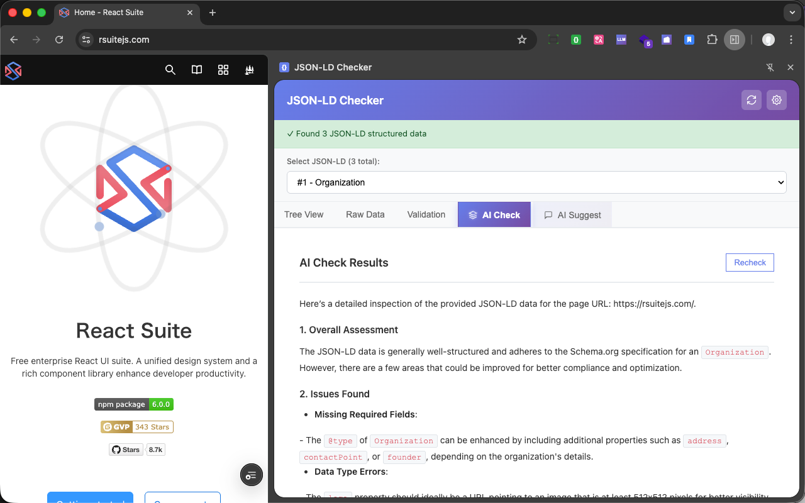Select the AI Check tab
Image resolution: width=805 pixels, height=503 pixels.
click(494, 214)
